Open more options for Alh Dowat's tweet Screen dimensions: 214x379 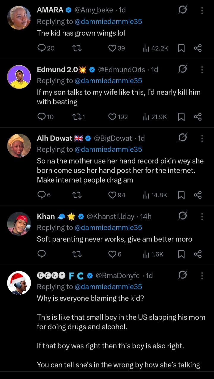pos(202,139)
